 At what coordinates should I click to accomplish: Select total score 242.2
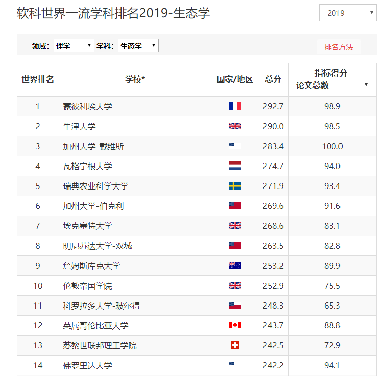pyautogui.click(x=273, y=365)
